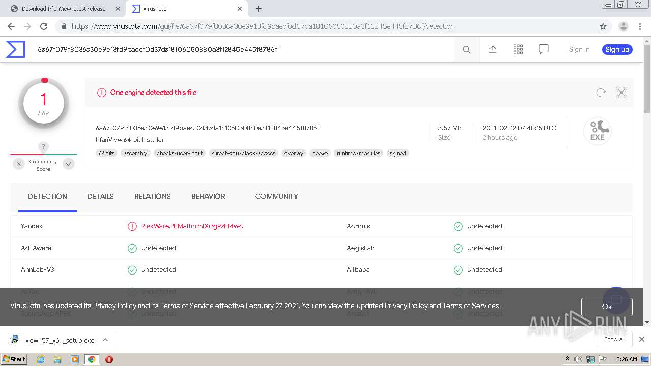Image resolution: width=651 pixels, height=366 pixels.
Task: Click Windows Media Player taskbar icon
Action: (x=75, y=359)
